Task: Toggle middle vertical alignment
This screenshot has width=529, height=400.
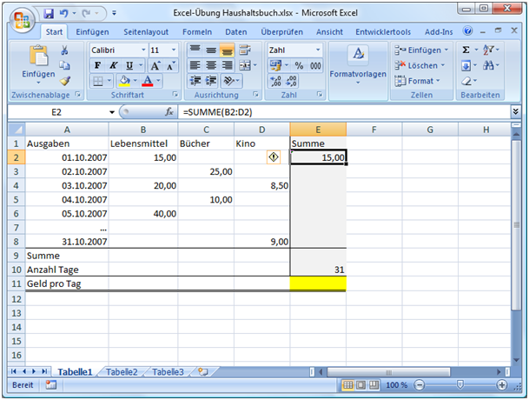Action: (x=211, y=50)
